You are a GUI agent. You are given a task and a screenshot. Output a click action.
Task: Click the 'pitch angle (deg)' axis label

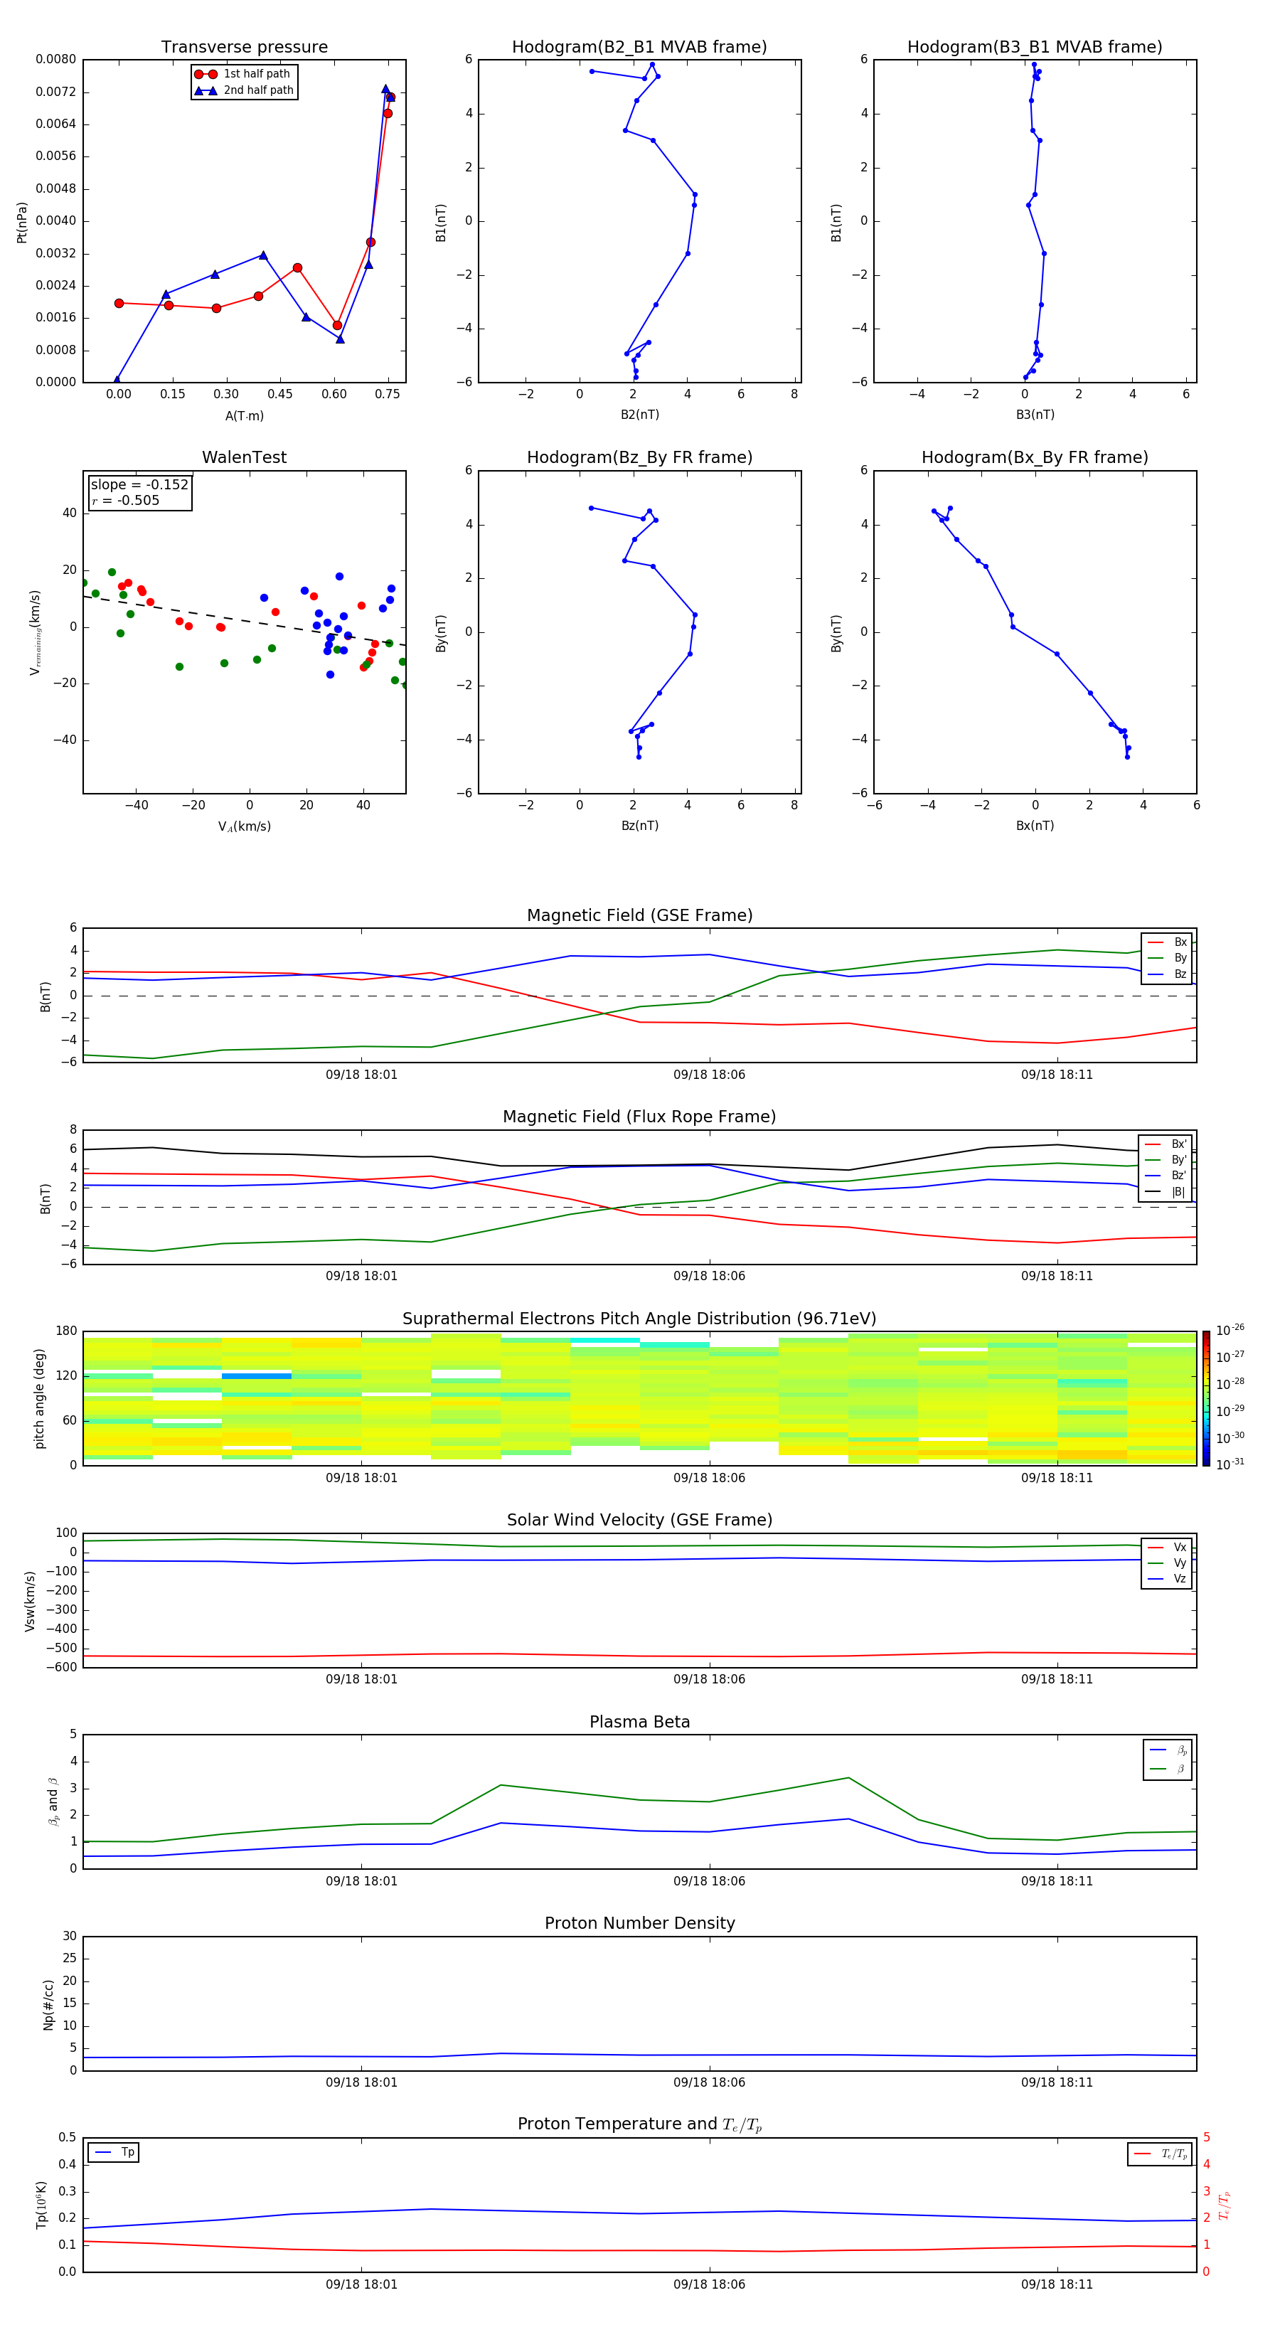click(39, 1398)
